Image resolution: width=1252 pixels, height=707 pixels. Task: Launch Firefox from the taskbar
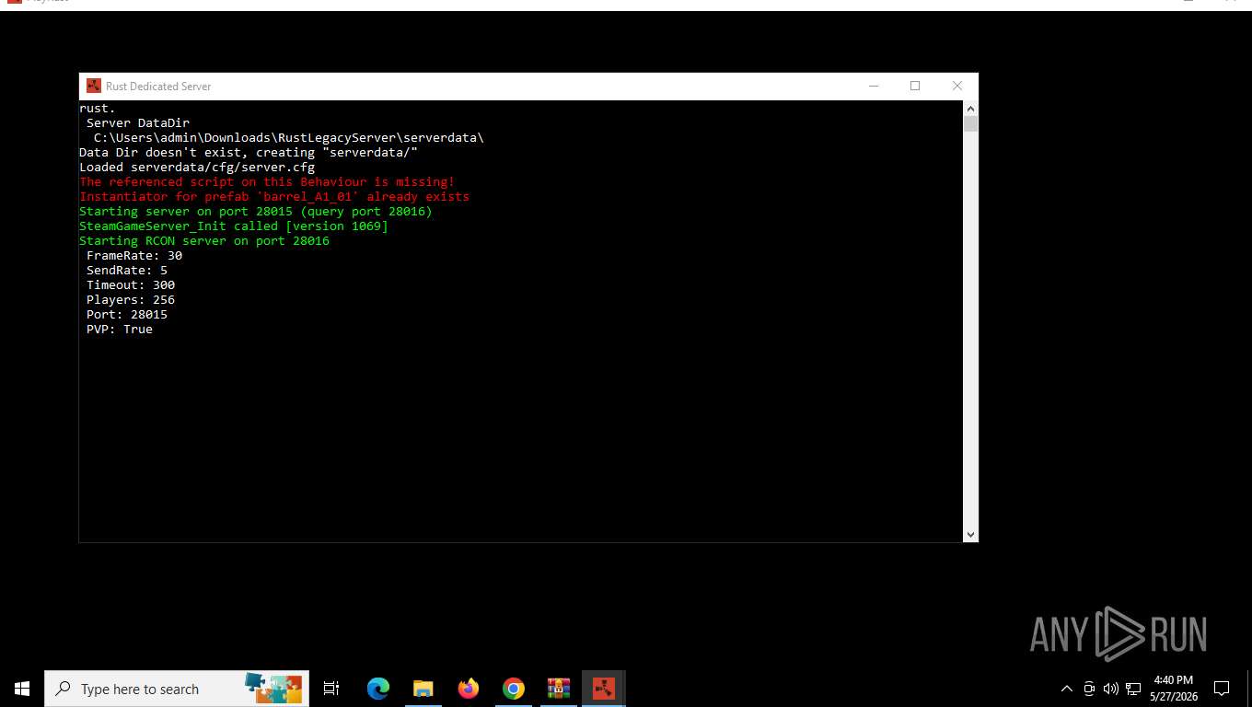point(469,689)
